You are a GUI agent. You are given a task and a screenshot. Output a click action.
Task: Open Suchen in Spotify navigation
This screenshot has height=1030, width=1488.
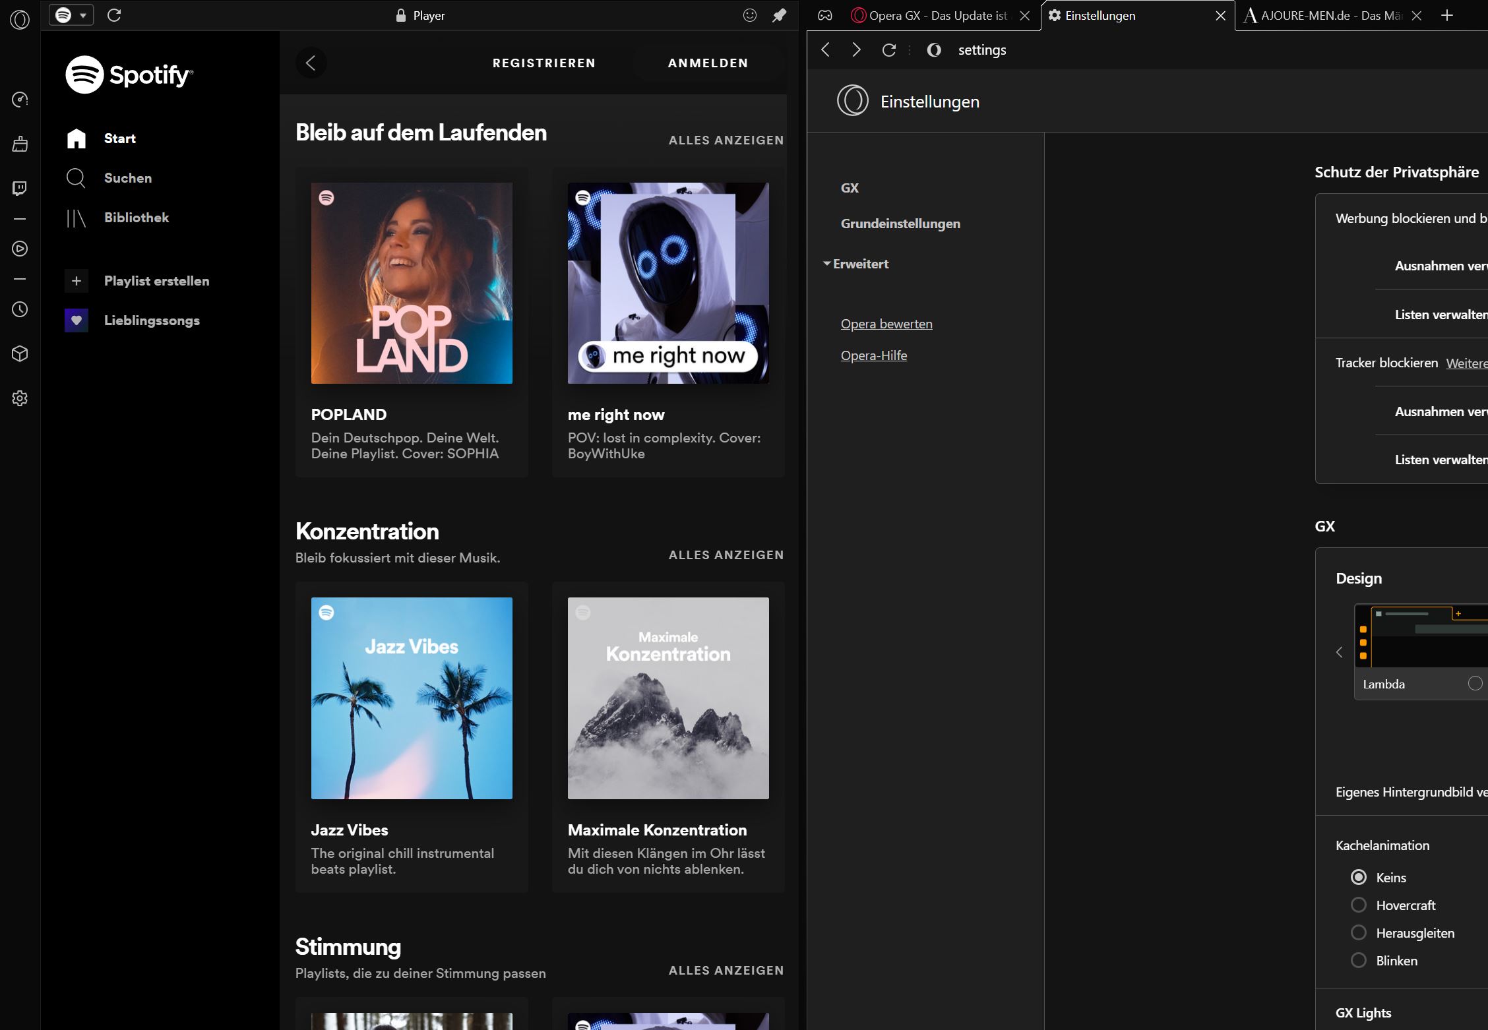tap(109, 178)
